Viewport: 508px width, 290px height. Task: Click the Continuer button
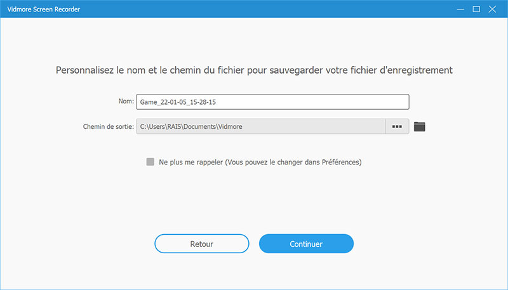pos(306,244)
